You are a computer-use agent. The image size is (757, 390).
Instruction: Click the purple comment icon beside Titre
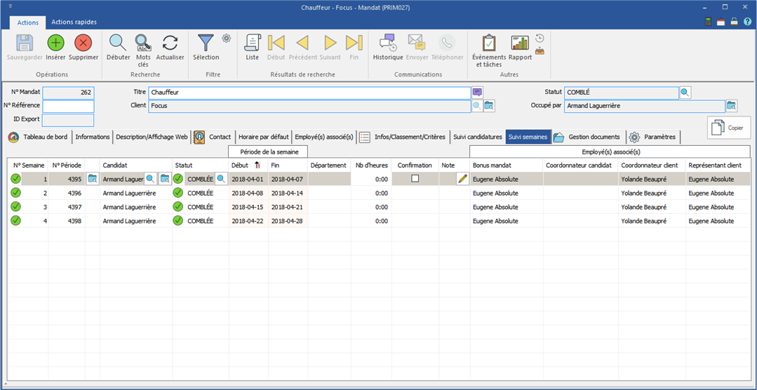tap(477, 92)
